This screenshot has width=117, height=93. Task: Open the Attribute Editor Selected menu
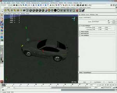(x=83, y=14)
